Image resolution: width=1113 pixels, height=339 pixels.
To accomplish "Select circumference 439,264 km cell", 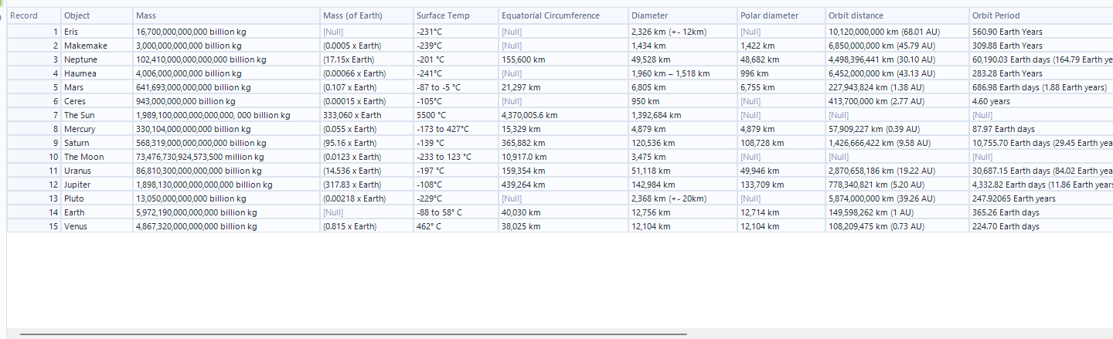I will (563, 185).
